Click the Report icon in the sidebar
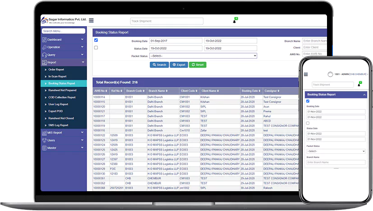 coord(44,63)
